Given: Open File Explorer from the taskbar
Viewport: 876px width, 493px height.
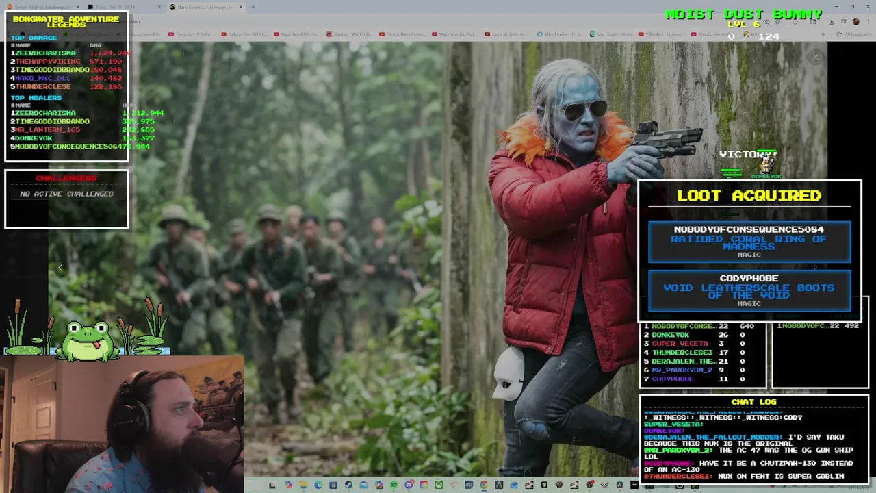Looking at the screenshot, I should (x=303, y=485).
